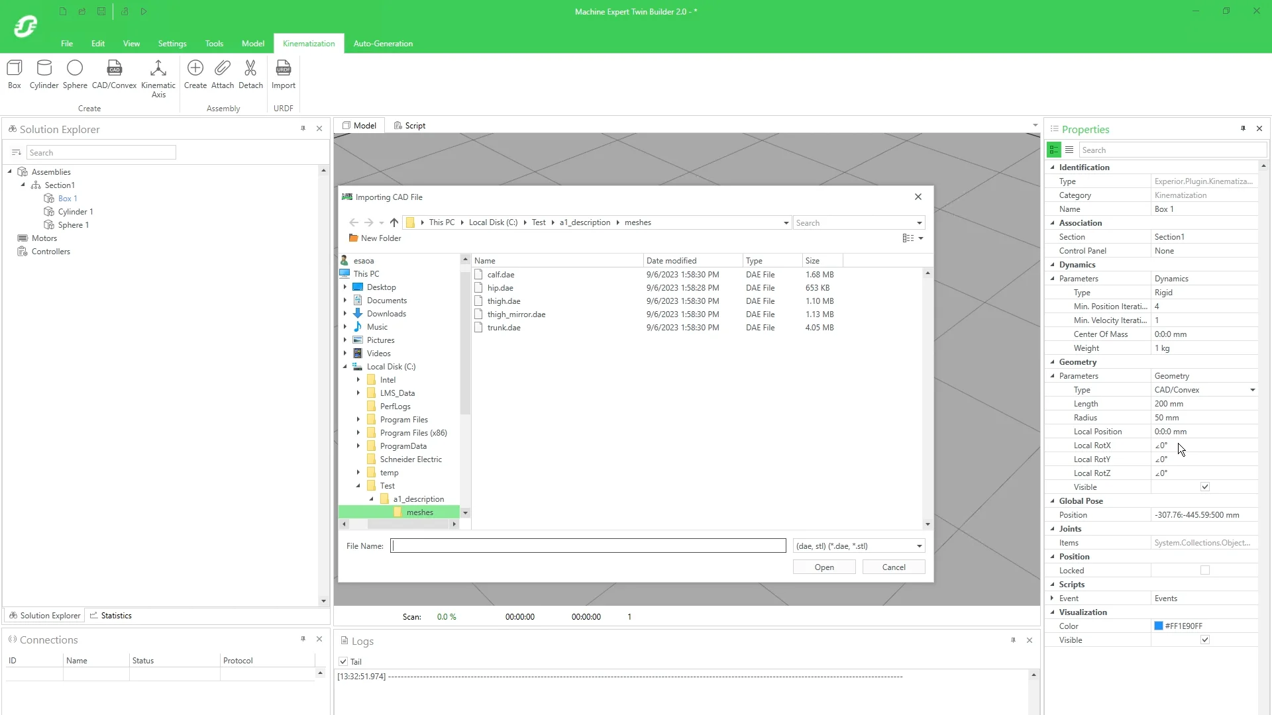The height and width of the screenshot is (715, 1272).
Task: Open the Type dropdown showing CAD/Convex
Action: coord(1252,390)
